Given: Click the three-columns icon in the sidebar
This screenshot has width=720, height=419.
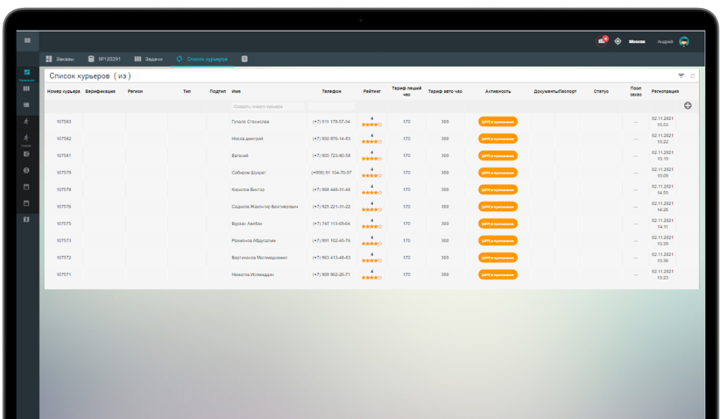Looking at the screenshot, I should (26, 89).
